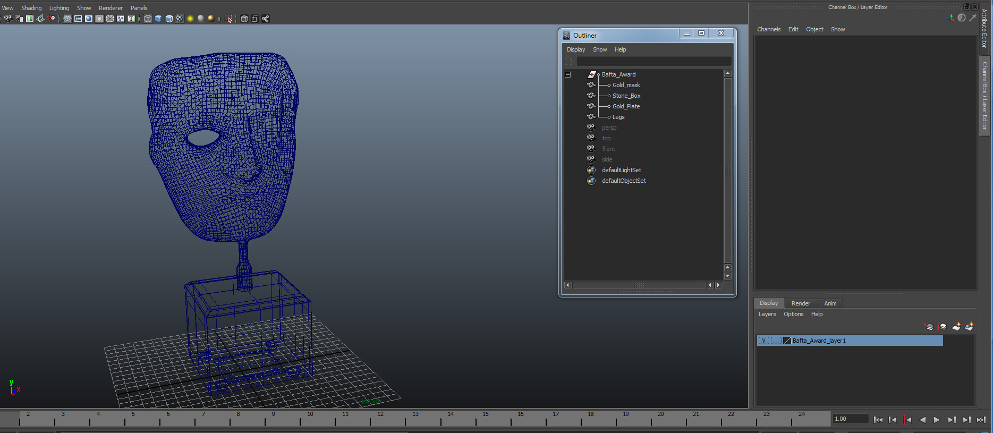The image size is (993, 433).
Task: Click the 2D Pan/Zoom icon
Action: pos(51,19)
